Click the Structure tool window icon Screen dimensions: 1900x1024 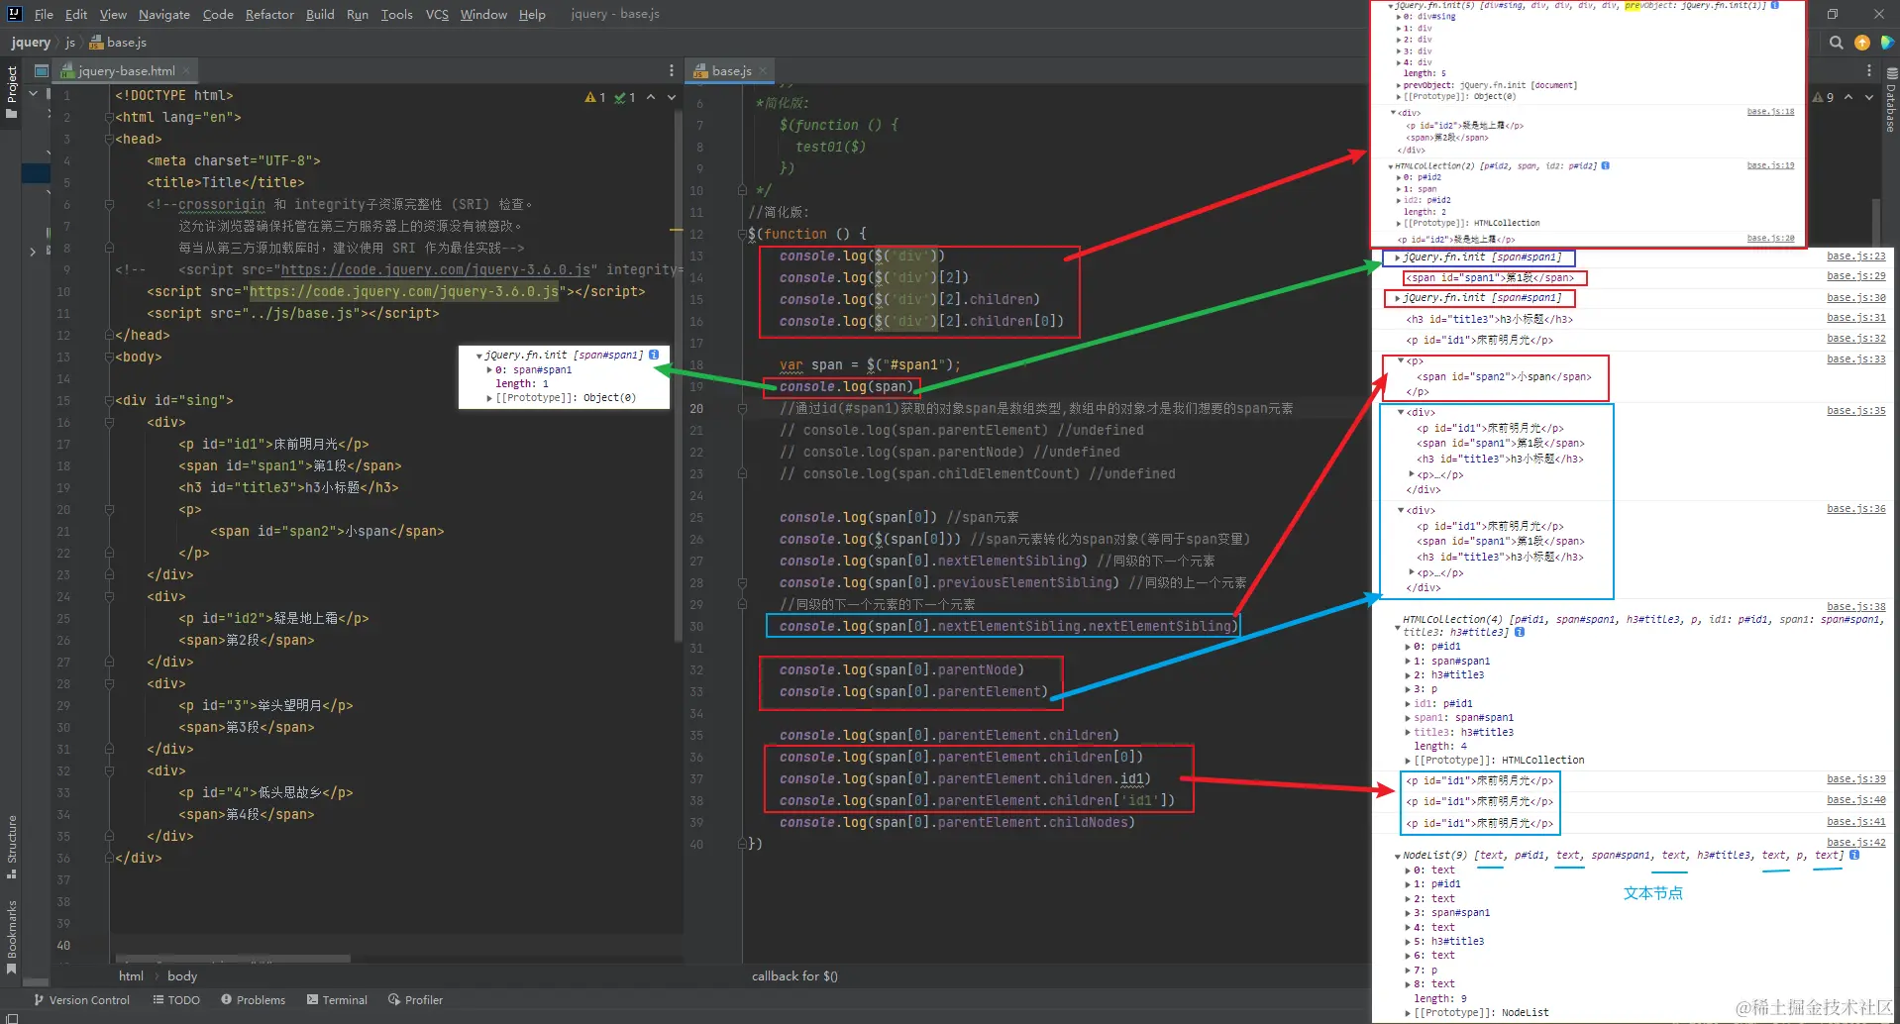[11, 874]
